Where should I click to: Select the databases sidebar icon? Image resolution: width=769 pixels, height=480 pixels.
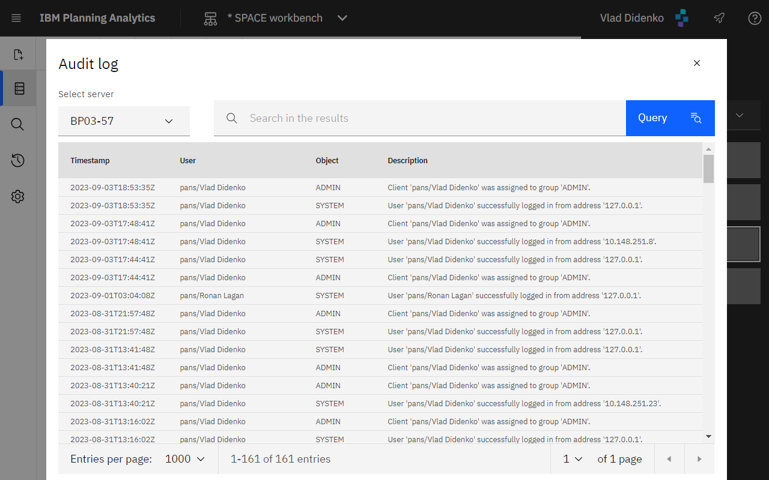coord(19,88)
